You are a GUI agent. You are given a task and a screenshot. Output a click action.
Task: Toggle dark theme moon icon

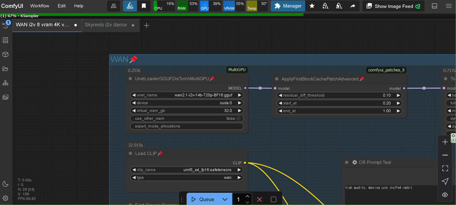click(5, 184)
